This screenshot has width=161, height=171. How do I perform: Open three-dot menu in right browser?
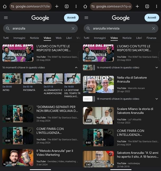pos(157,6)
